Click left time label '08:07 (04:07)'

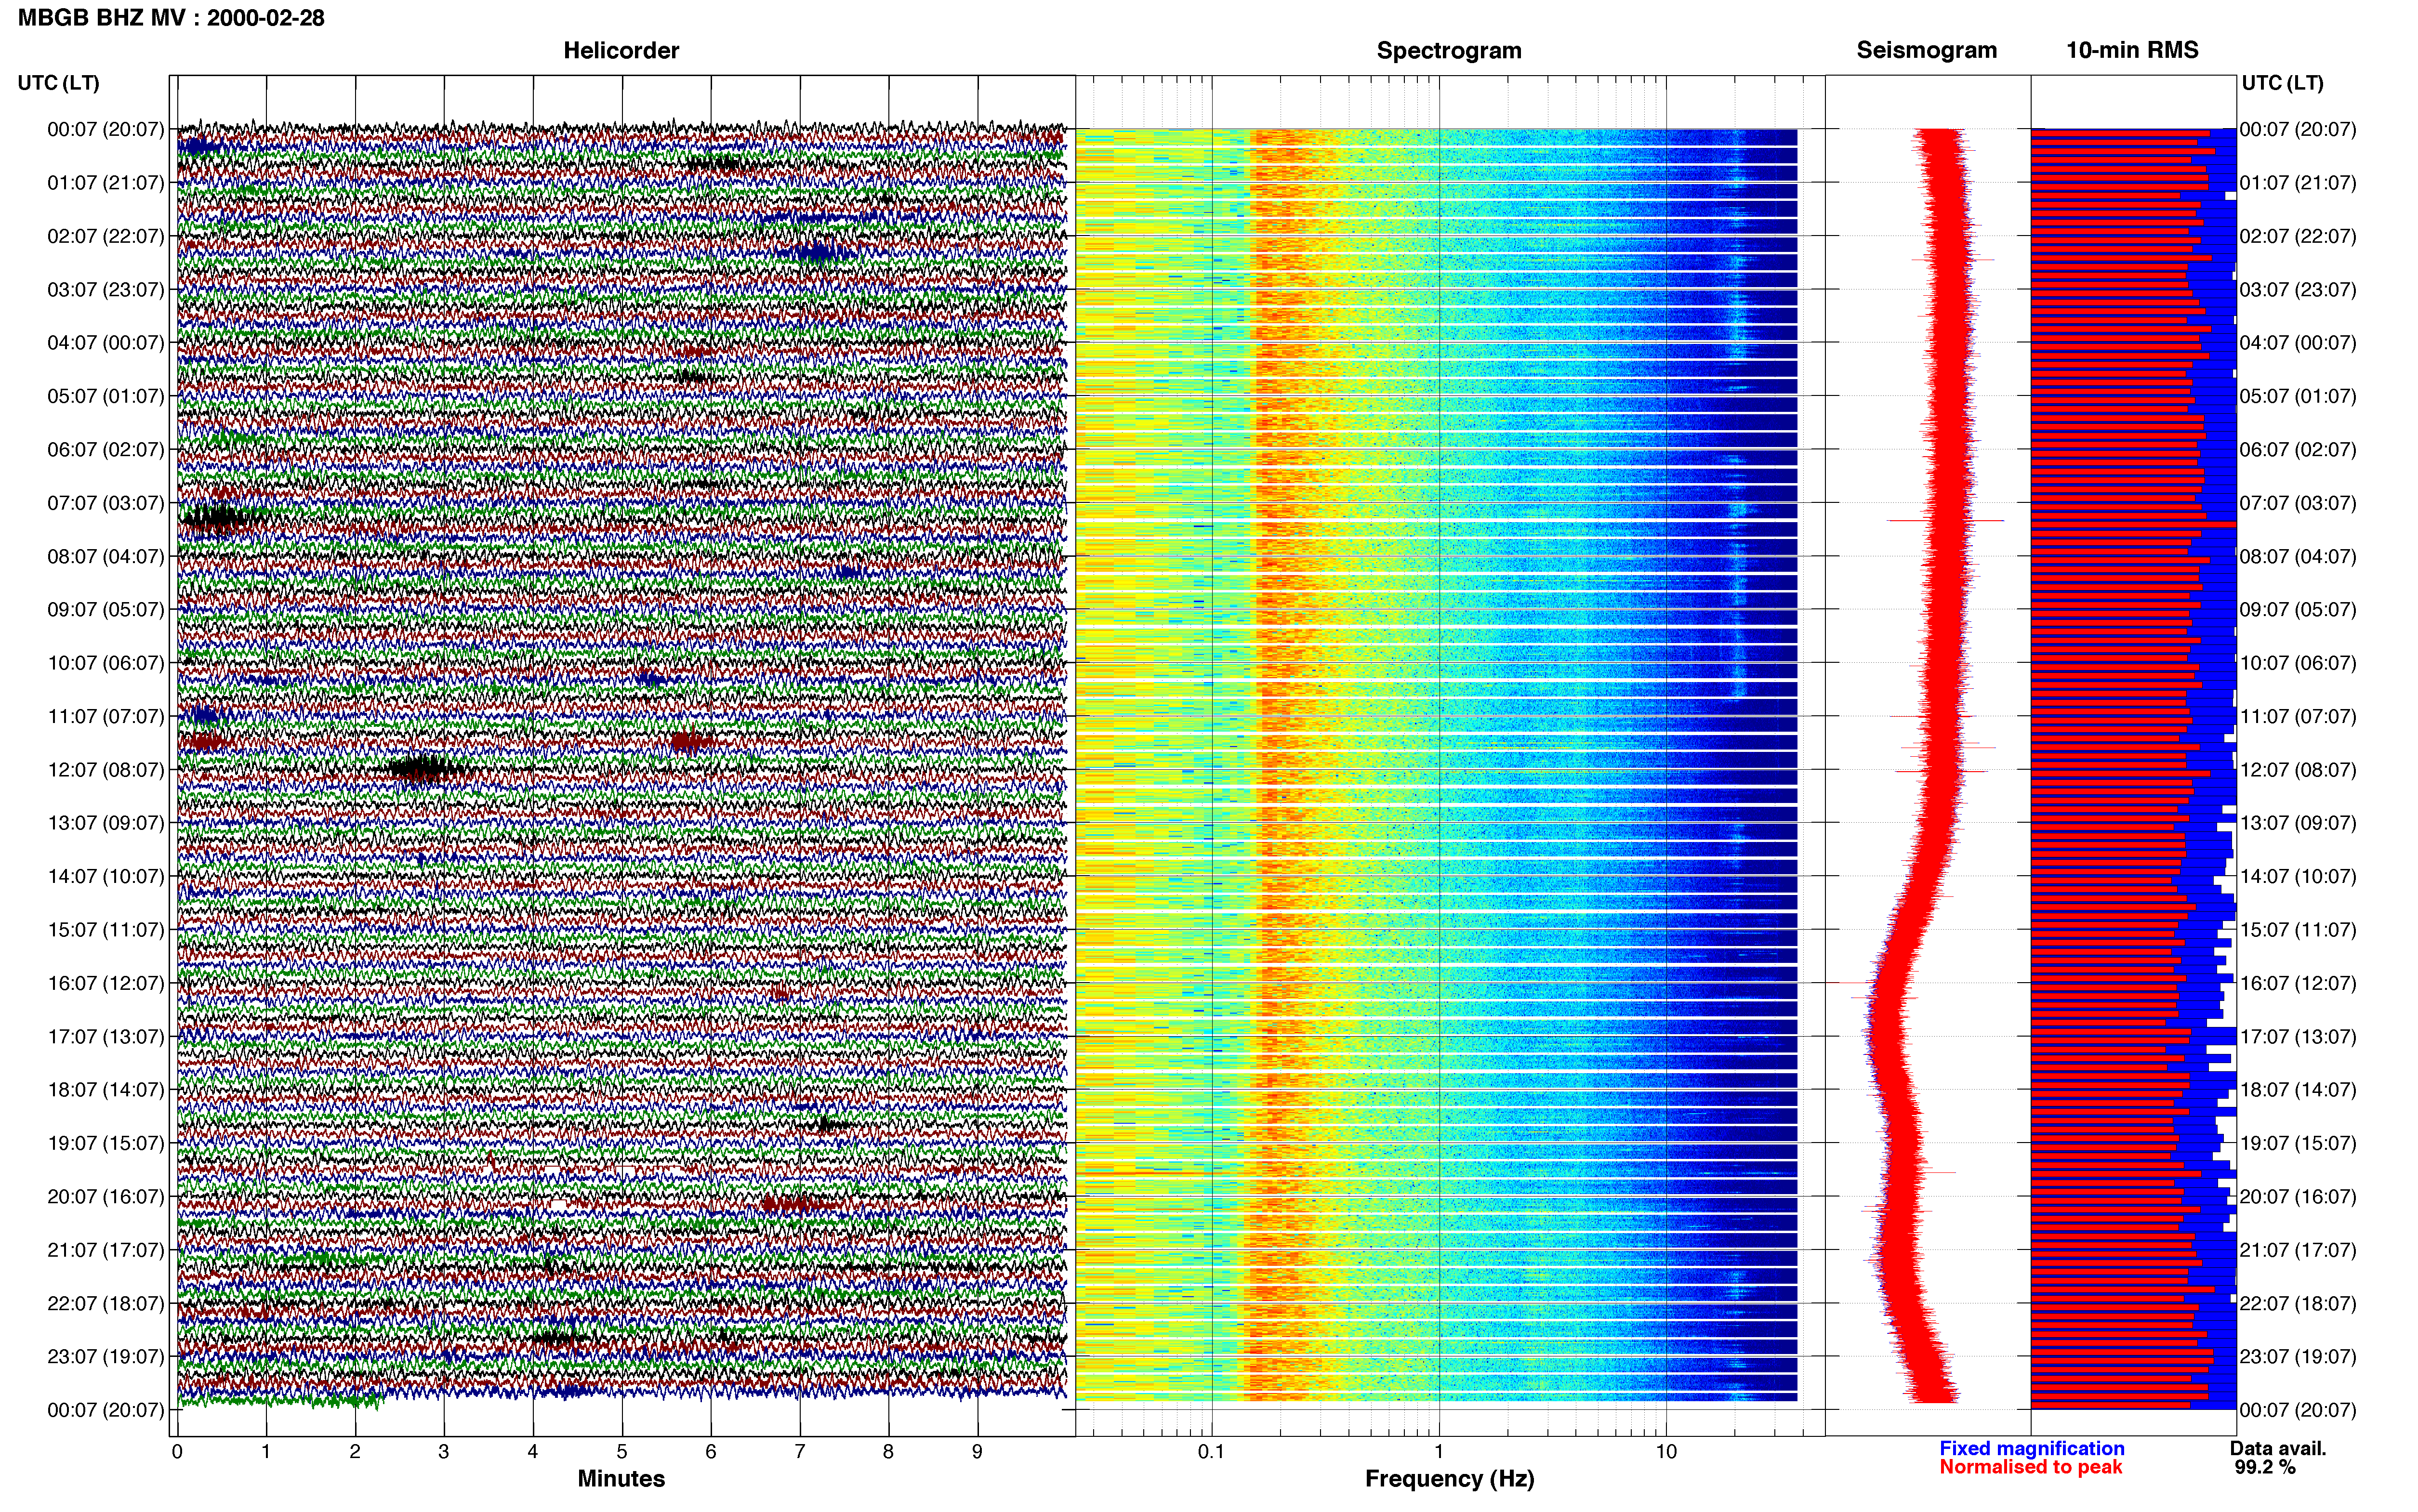coord(105,556)
